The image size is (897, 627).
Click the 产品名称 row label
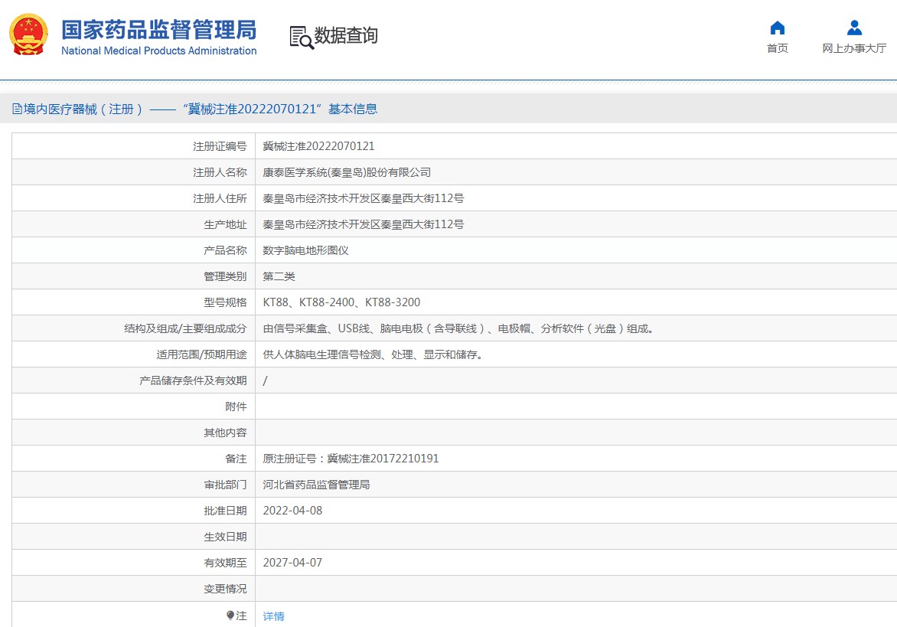[225, 250]
